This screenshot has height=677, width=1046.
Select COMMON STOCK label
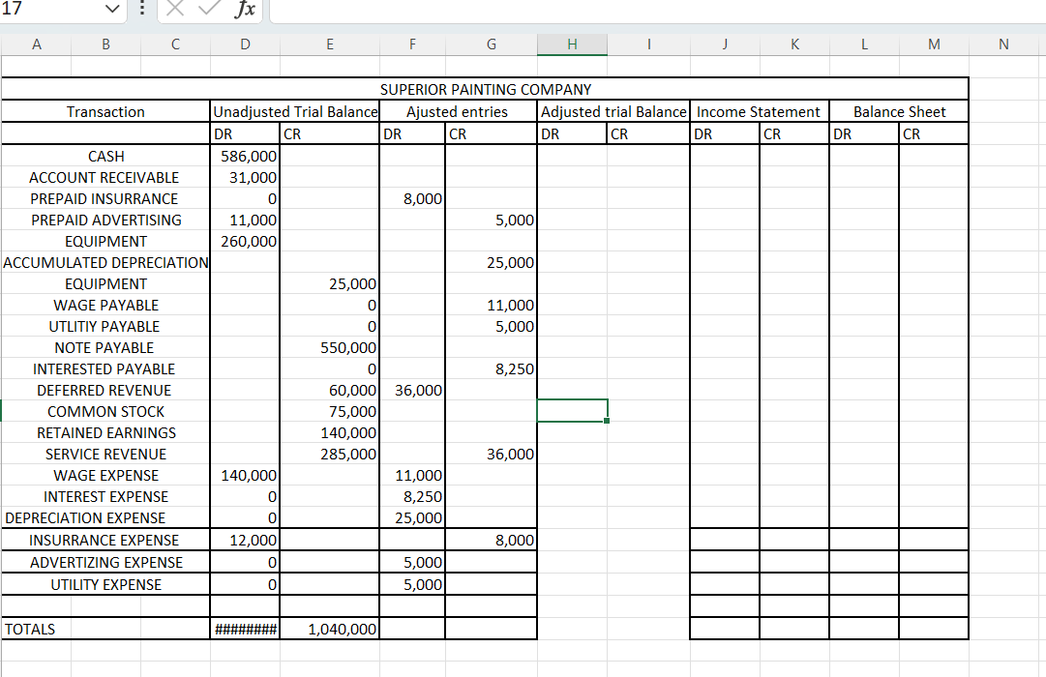106,412
